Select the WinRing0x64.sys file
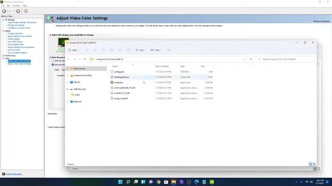This screenshot has height=186, width=332. (x=121, y=77)
